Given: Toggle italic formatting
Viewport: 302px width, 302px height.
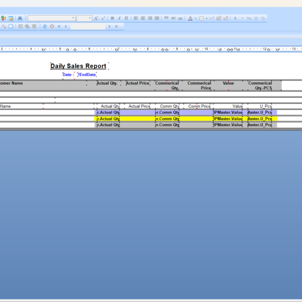Looking at the screenshot, I should (119, 18).
